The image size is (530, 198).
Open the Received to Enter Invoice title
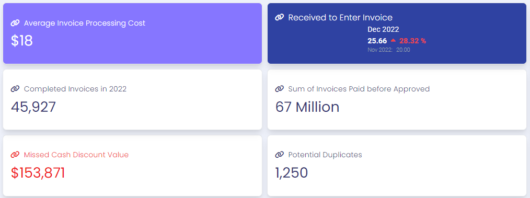[x=340, y=18]
